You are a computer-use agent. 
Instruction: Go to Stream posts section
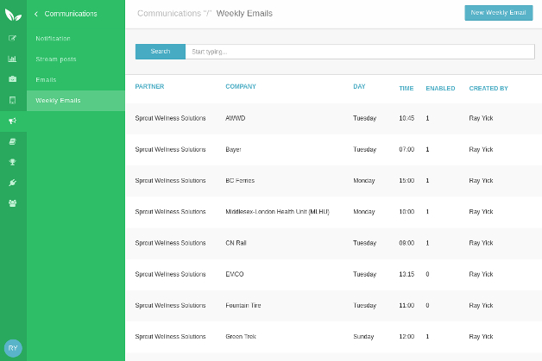click(x=56, y=59)
